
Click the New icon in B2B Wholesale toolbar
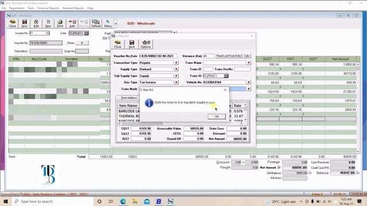[48, 23]
